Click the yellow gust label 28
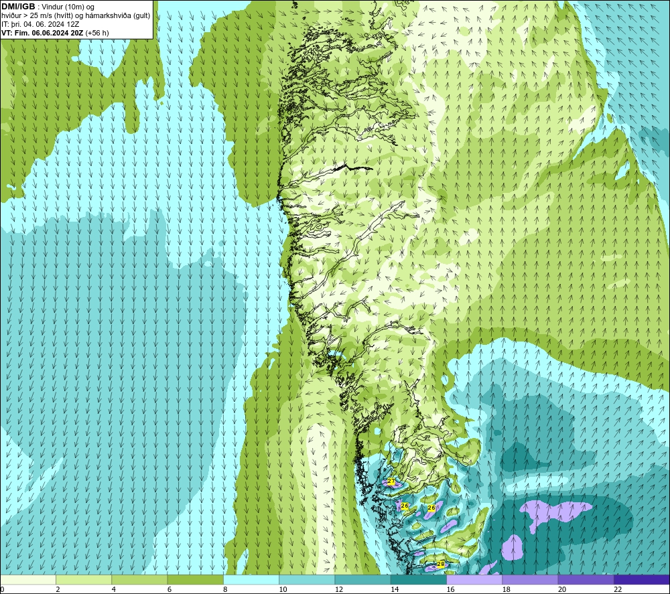 tap(441, 564)
